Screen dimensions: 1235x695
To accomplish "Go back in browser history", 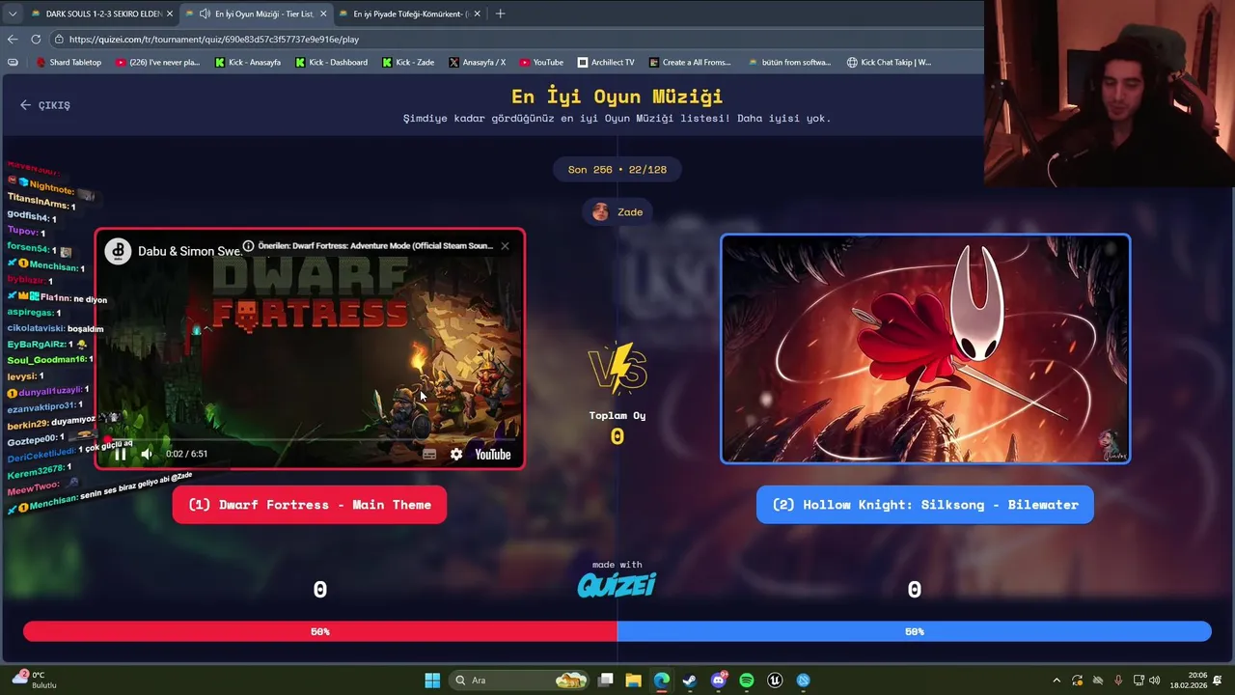I will click(13, 40).
